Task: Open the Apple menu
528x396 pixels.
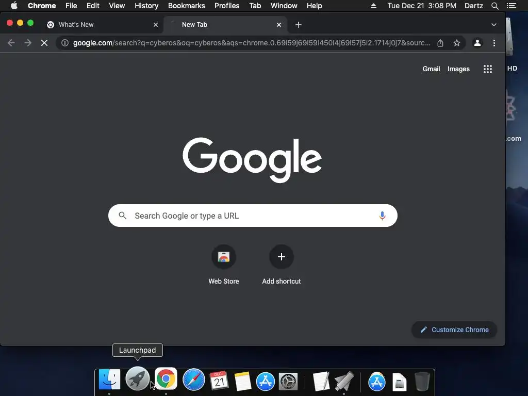Action: (x=14, y=6)
